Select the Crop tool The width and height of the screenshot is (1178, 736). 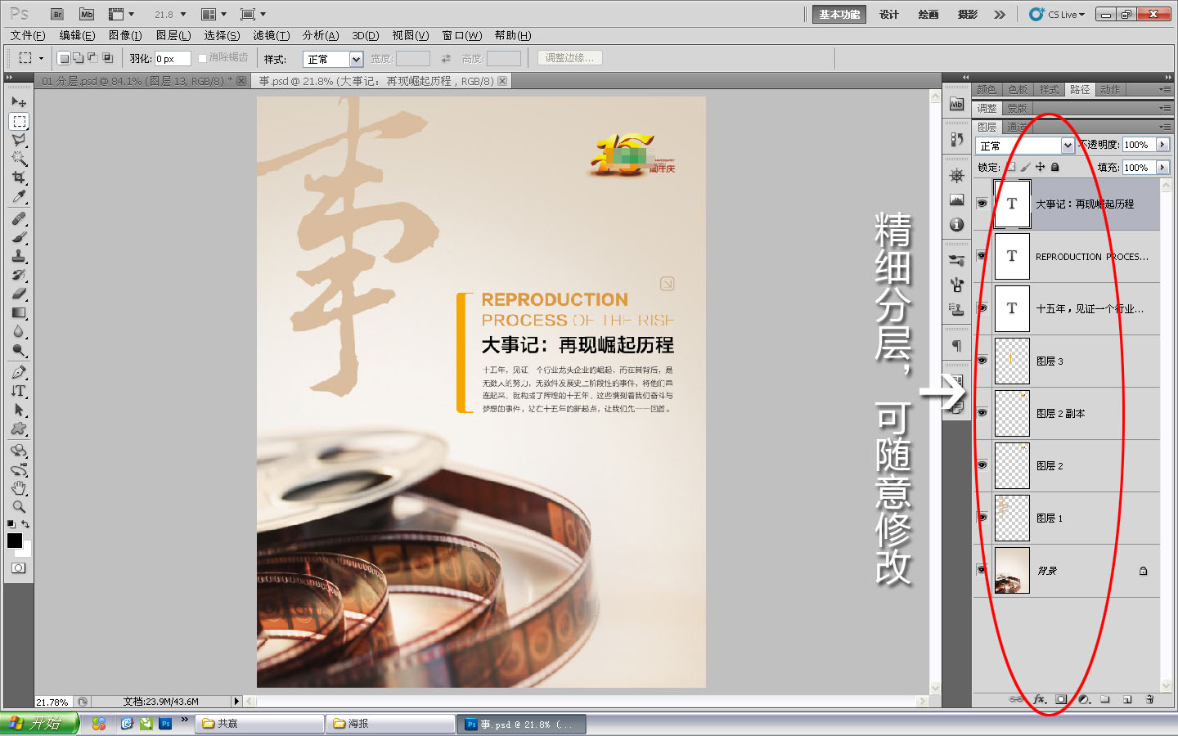(19, 177)
